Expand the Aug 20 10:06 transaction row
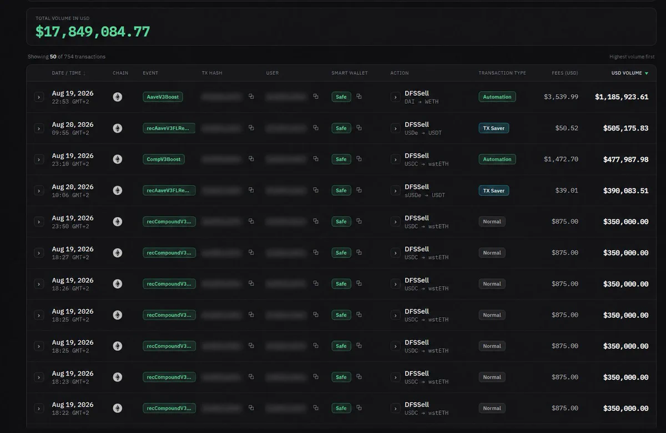The height and width of the screenshot is (433, 666). pyautogui.click(x=39, y=190)
